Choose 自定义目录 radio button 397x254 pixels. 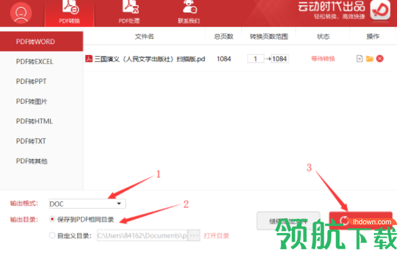tap(52, 236)
